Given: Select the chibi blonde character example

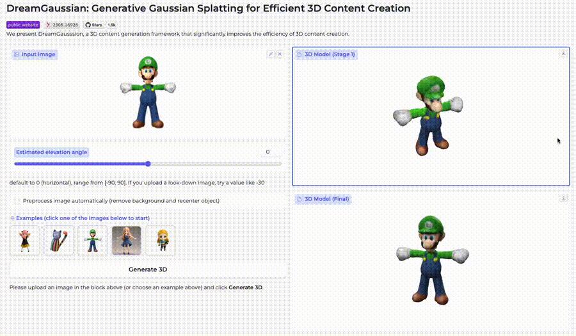Looking at the screenshot, I should (161, 241).
